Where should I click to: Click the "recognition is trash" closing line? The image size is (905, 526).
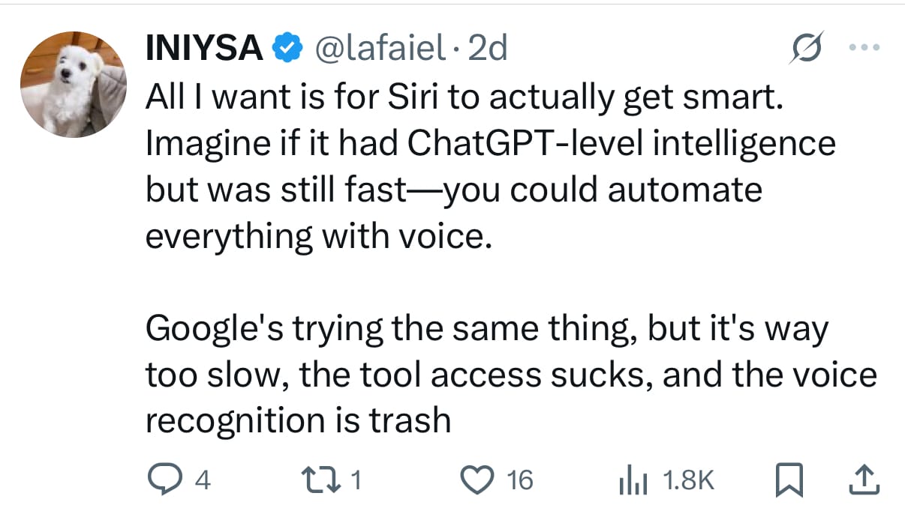tap(297, 420)
